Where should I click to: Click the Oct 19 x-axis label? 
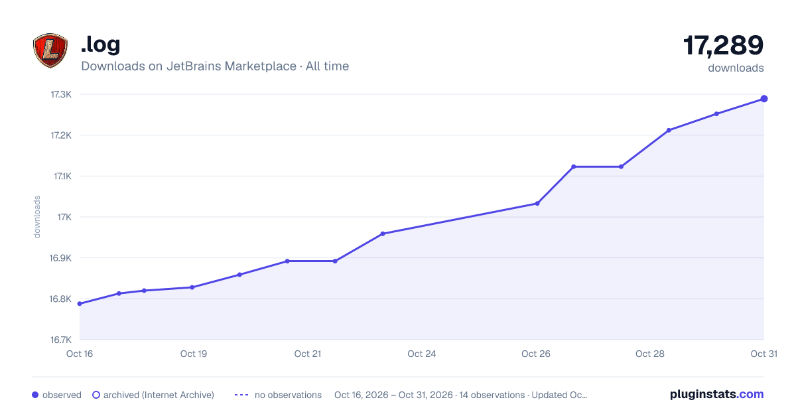pos(194,354)
